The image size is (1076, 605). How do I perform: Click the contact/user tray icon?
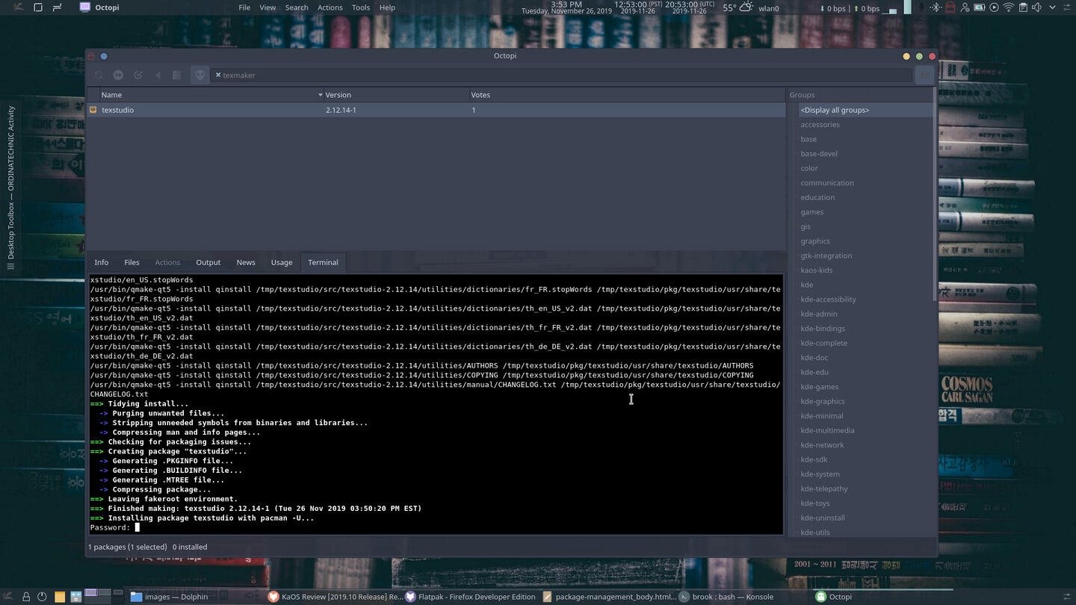[x=965, y=7]
